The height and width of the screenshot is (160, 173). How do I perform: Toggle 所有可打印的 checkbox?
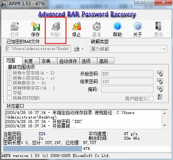point(9,98)
